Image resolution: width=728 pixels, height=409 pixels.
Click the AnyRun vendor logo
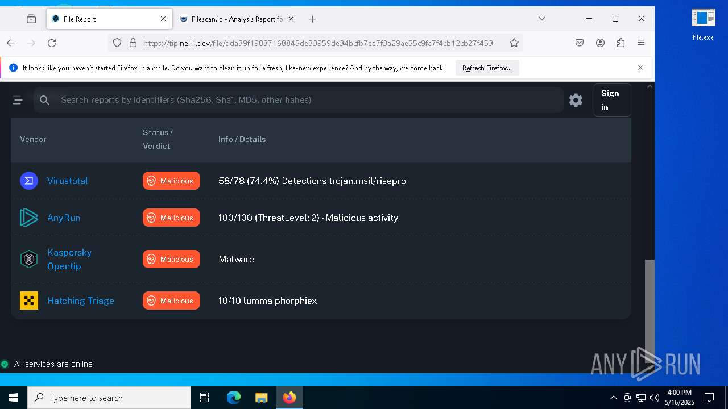click(x=29, y=218)
